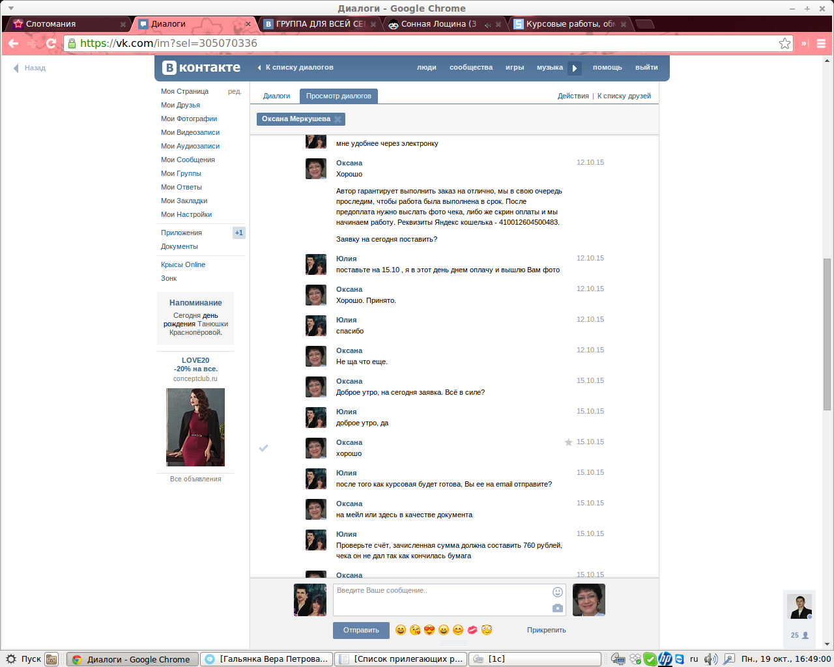Bookmark this page with star icon
The height and width of the screenshot is (667, 834).
pyautogui.click(x=784, y=44)
